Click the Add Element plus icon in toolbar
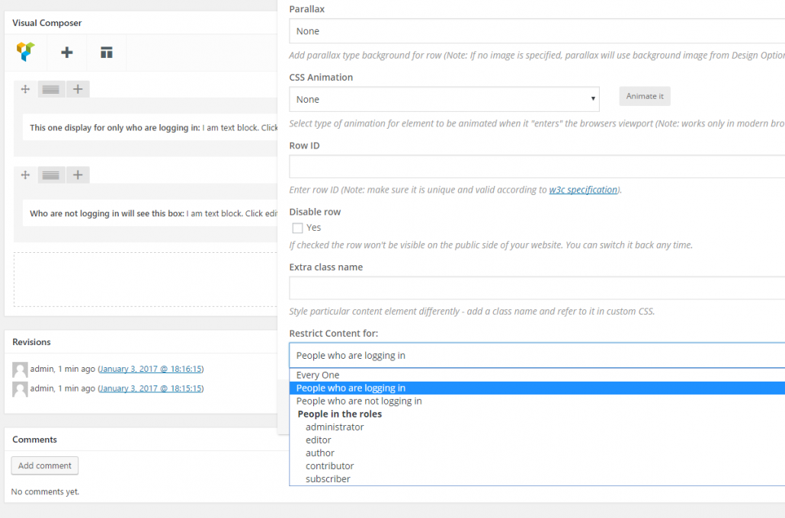This screenshot has width=785, height=518. point(67,53)
